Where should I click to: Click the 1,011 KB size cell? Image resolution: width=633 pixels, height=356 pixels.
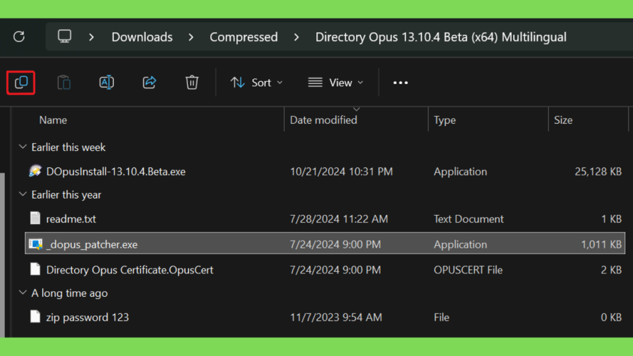pyautogui.click(x=601, y=244)
